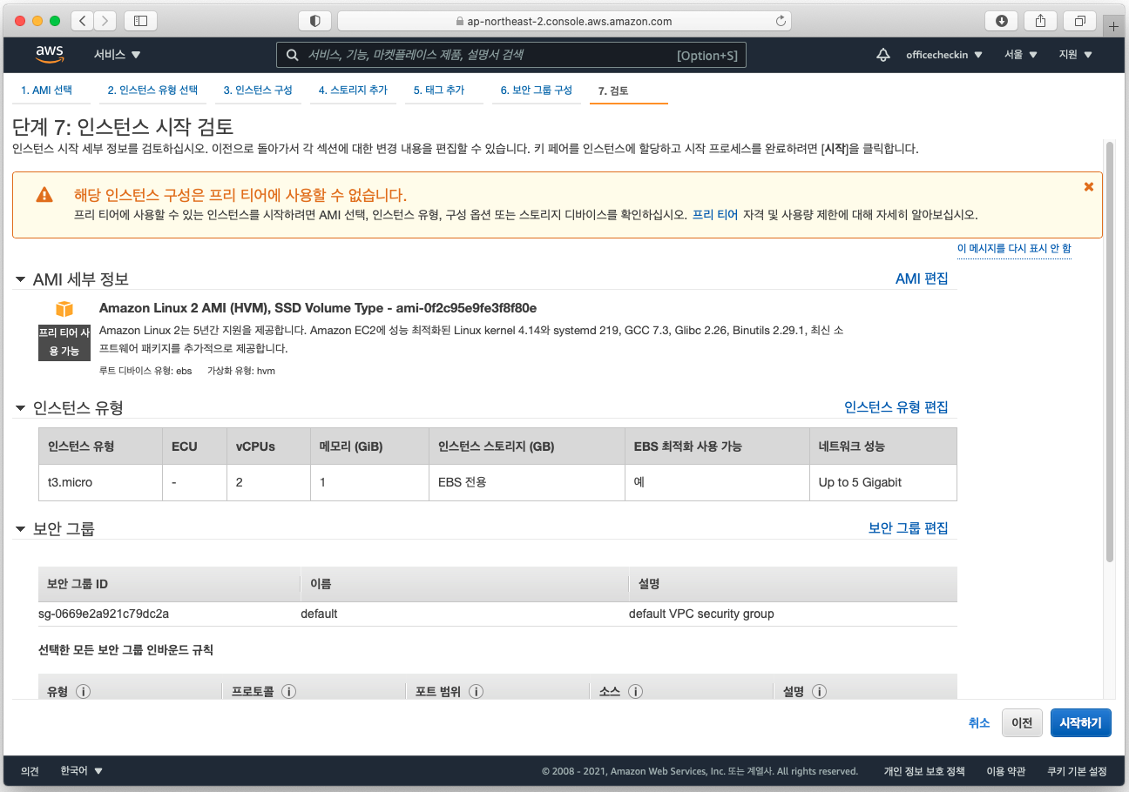The image size is (1129, 792).
Task: Click the 의견 feedback link
Action: coord(30,771)
